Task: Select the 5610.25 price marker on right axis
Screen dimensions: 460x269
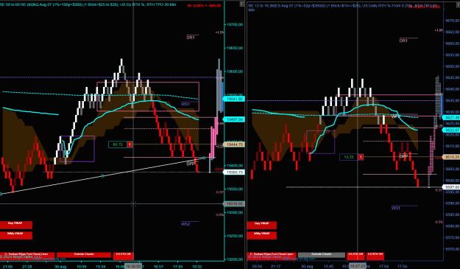Action: point(451,157)
